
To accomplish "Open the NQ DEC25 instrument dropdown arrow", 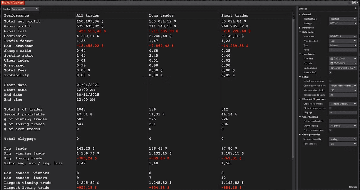I will point(355,37).
